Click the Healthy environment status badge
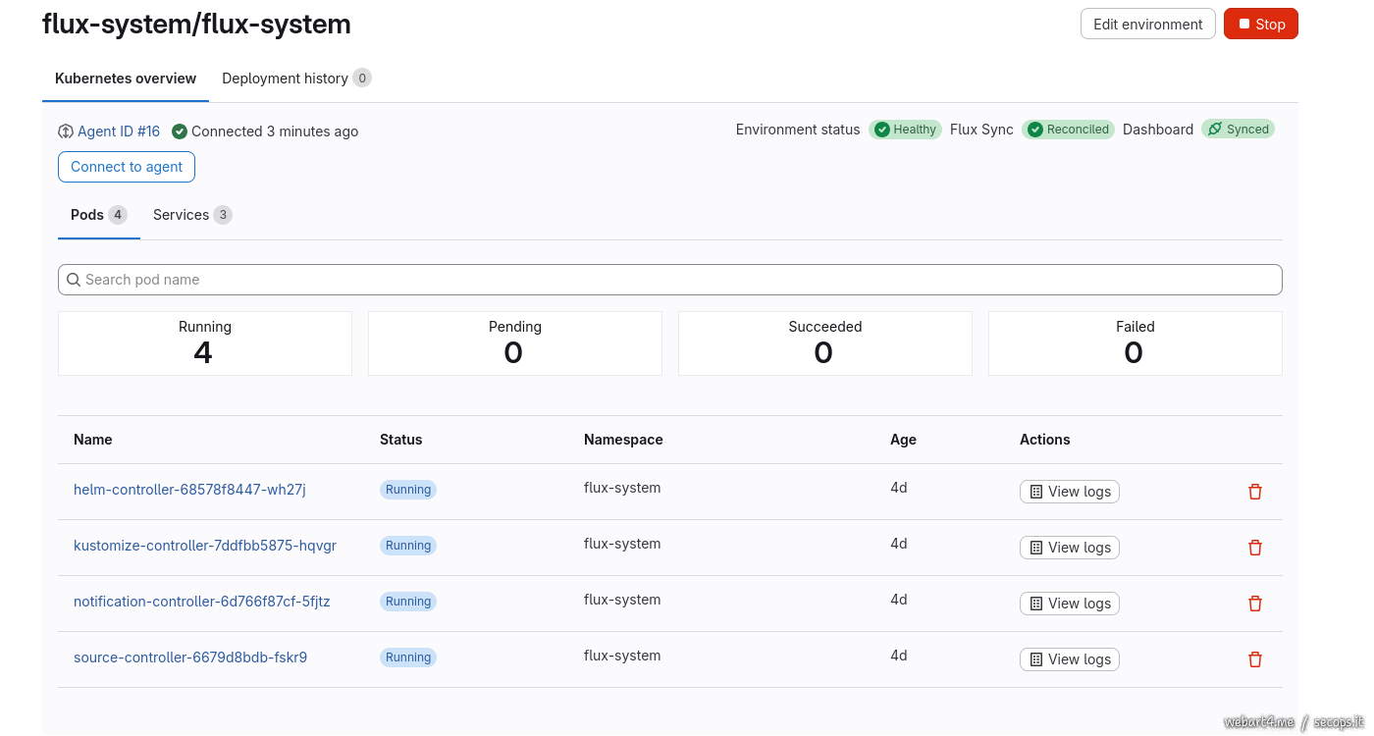This screenshot has width=1374, height=736. [905, 130]
